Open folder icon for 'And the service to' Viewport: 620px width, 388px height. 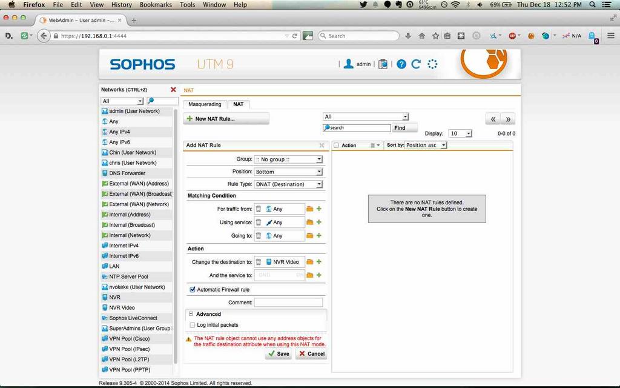coord(310,275)
